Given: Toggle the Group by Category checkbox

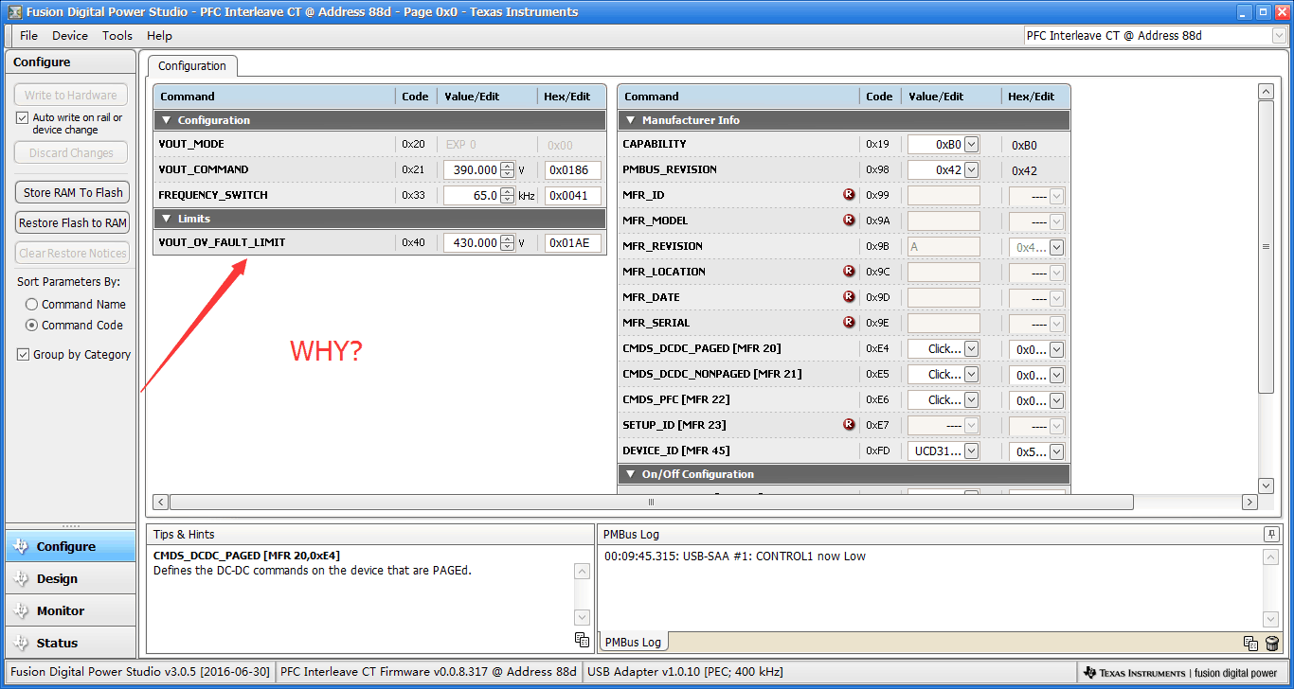Looking at the screenshot, I should pos(23,355).
